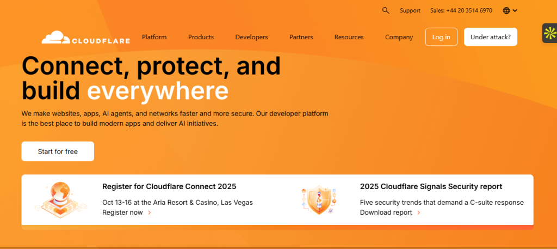Viewport: 557px width, 249px height.
Task: Open the globe language selector
Action: pyautogui.click(x=506, y=11)
